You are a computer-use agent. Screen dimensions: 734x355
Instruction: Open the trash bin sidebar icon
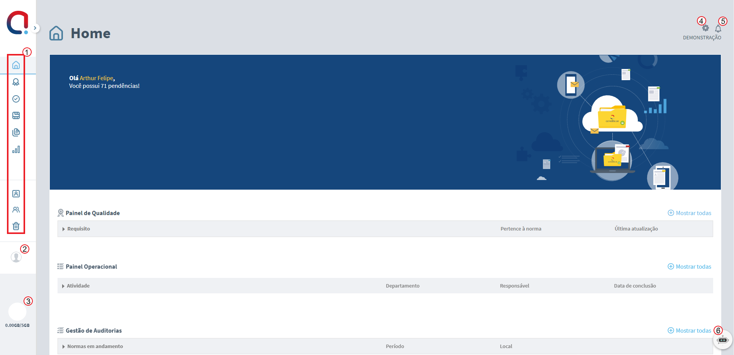click(x=16, y=226)
